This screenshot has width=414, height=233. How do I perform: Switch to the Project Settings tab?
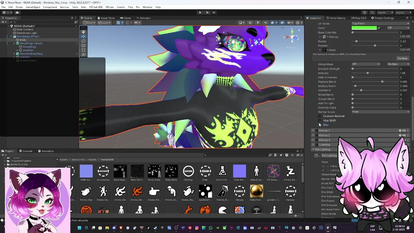point(382,18)
